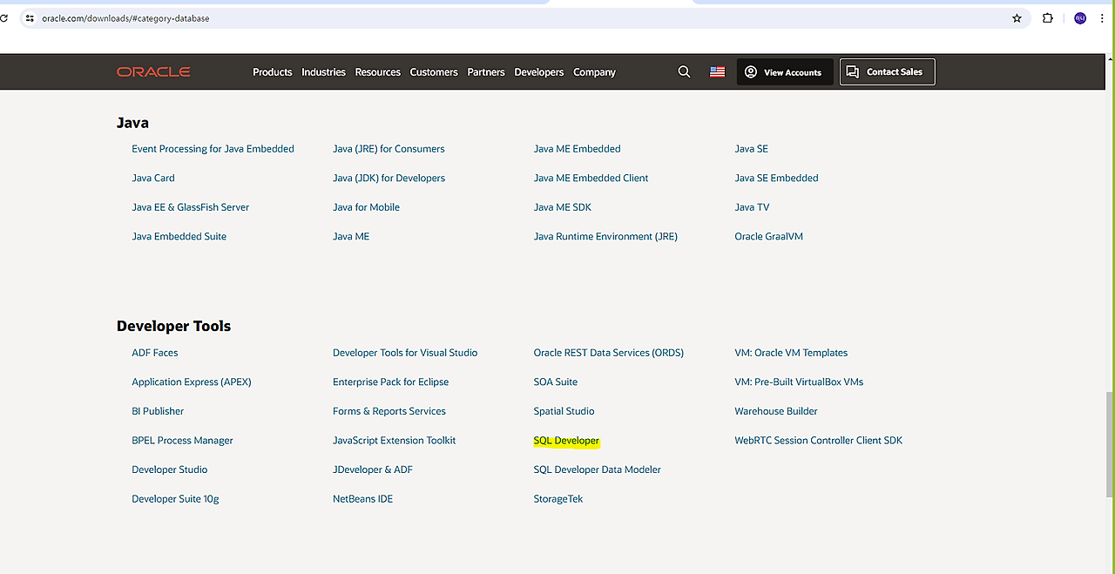The width and height of the screenshot is (1115, 574).
Task: Open the Industries menu
Action: (x=324, y=72)
